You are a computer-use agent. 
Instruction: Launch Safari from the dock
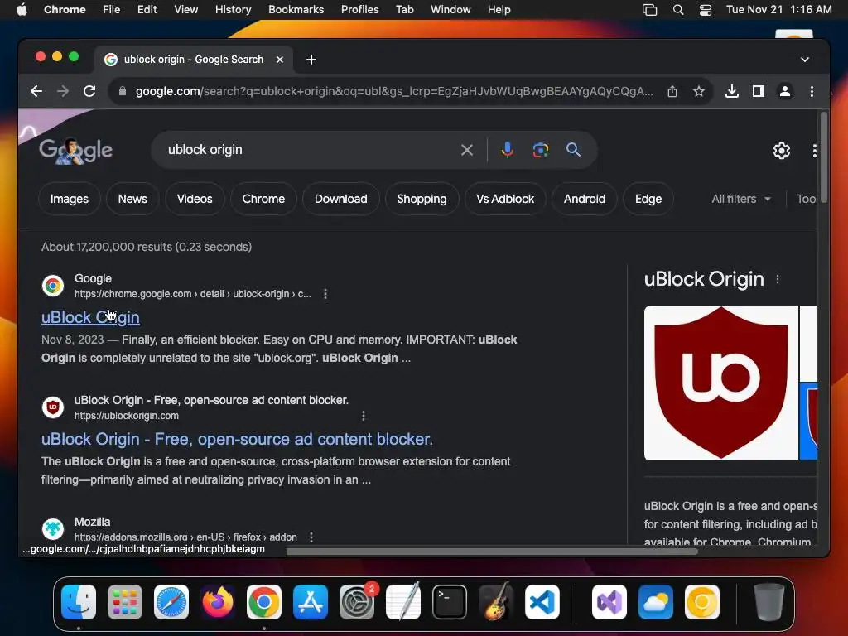[x=171, y=602]
